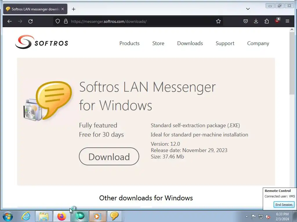The height and width of the screenshot is (222, 297).
Task: Close the Softros LAN messenger tab
Action: click(x=63, y=9)
